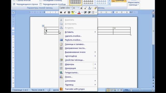Apply the yellow text highlight marker
The width and height of the screenshot is (166, 93).
tap(73, 12)
